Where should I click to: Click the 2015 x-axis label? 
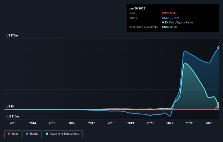click(52, 123)
